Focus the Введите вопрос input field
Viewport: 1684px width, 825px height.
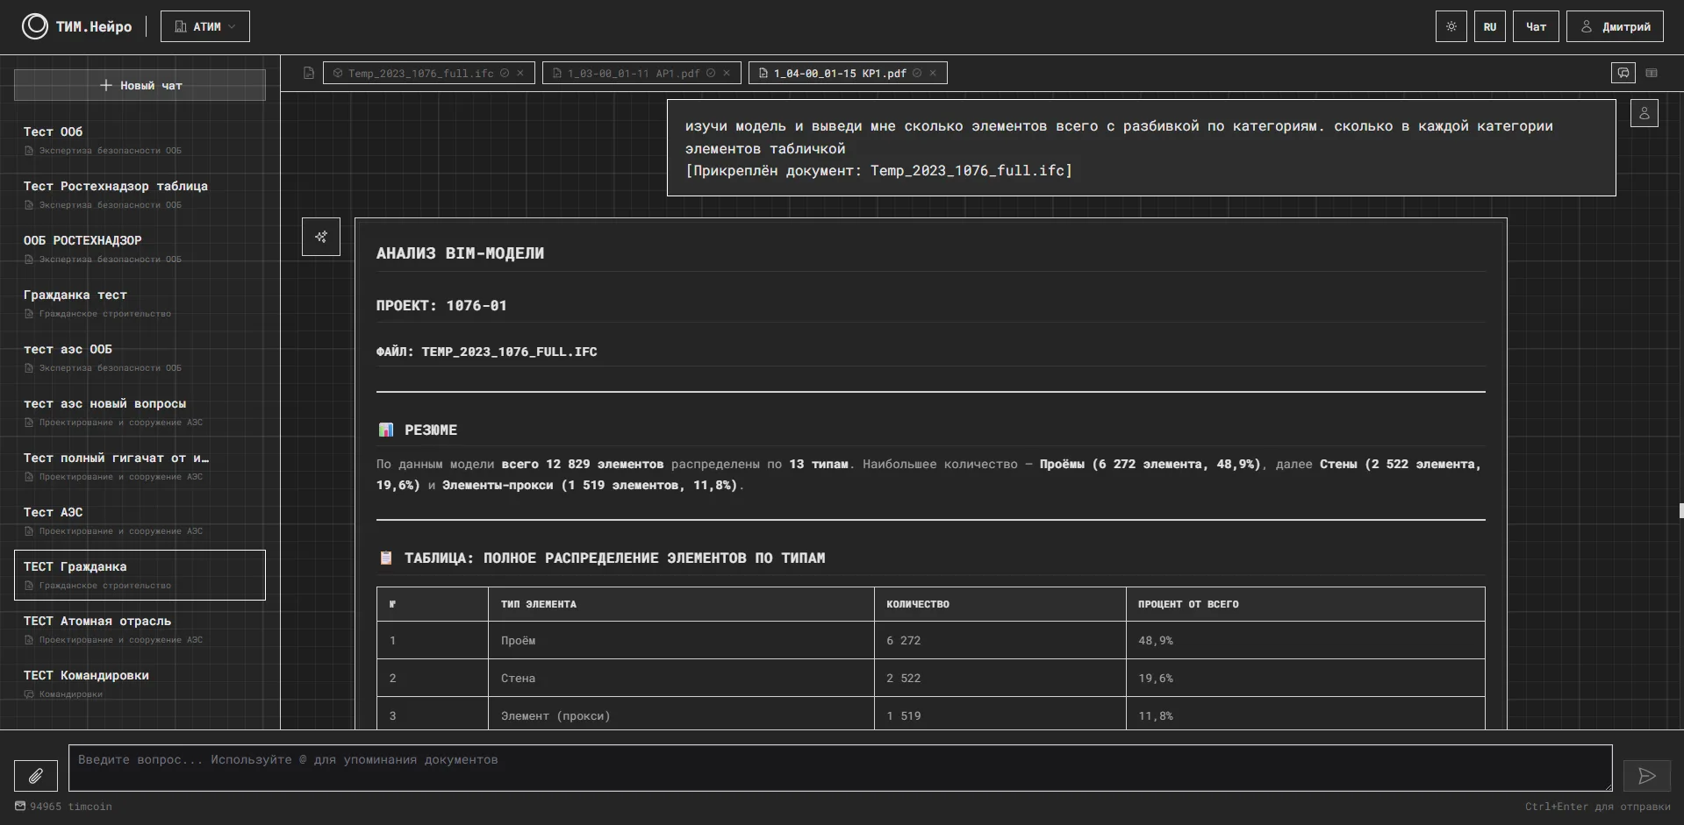(841, 768)
